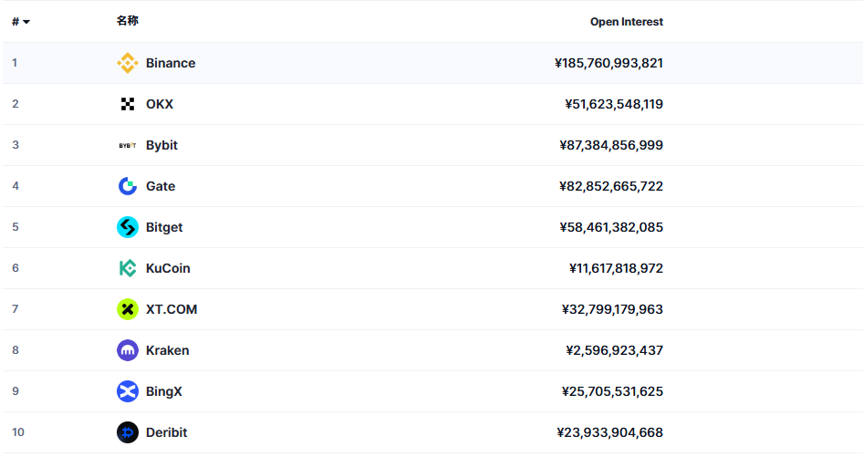Viewport: 863px width, 457px height.
Task: Click the Bitget logo icon
Action: [128, 227]
